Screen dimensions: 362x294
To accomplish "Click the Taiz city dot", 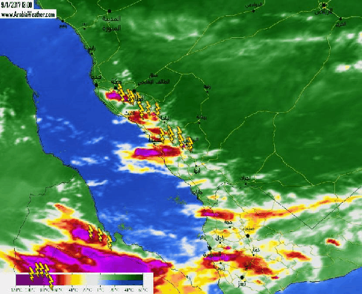I will (x=242, y=277).
